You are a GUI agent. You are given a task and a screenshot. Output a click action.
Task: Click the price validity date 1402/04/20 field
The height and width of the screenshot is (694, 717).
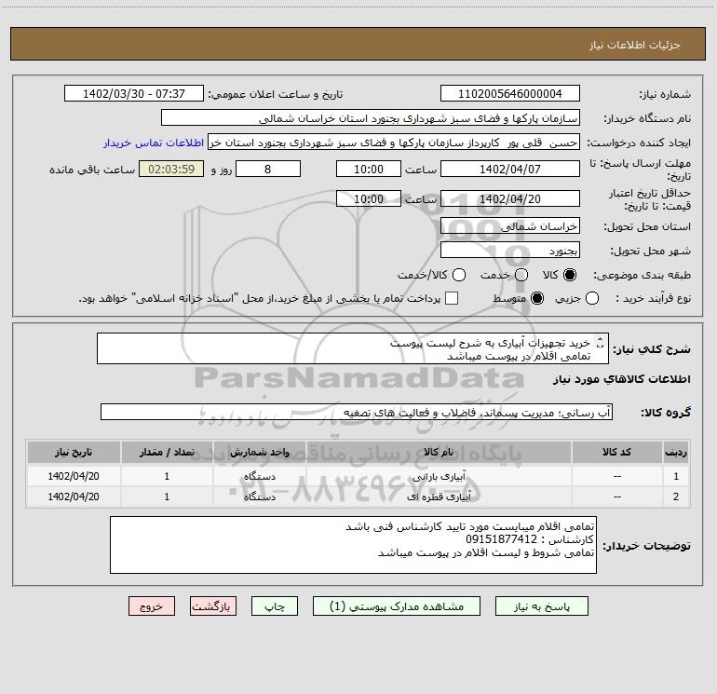(x=510, y=198)
